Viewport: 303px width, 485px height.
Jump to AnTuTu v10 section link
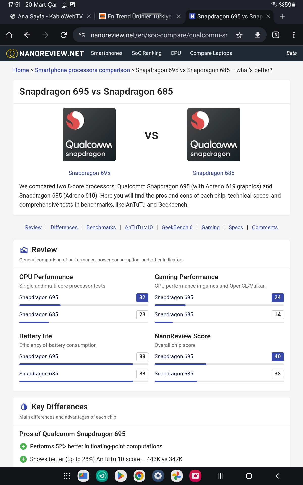(139, 227)
